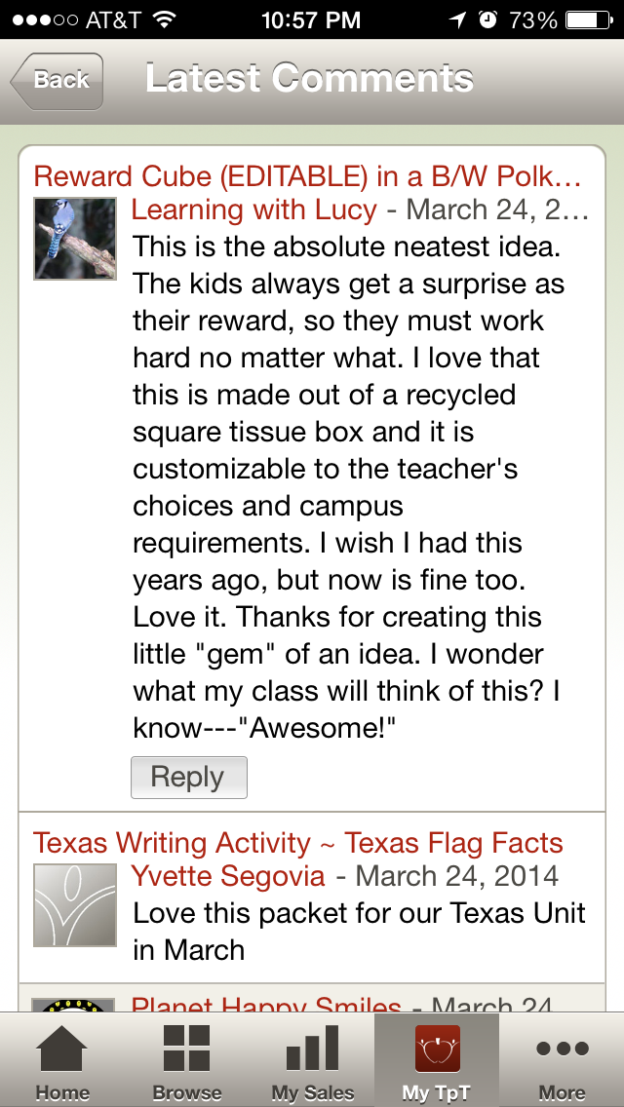Tap Yvette Segovia's avatar image
The image size is (624, 1107).
pyautogui.click(x=75, y=904)
